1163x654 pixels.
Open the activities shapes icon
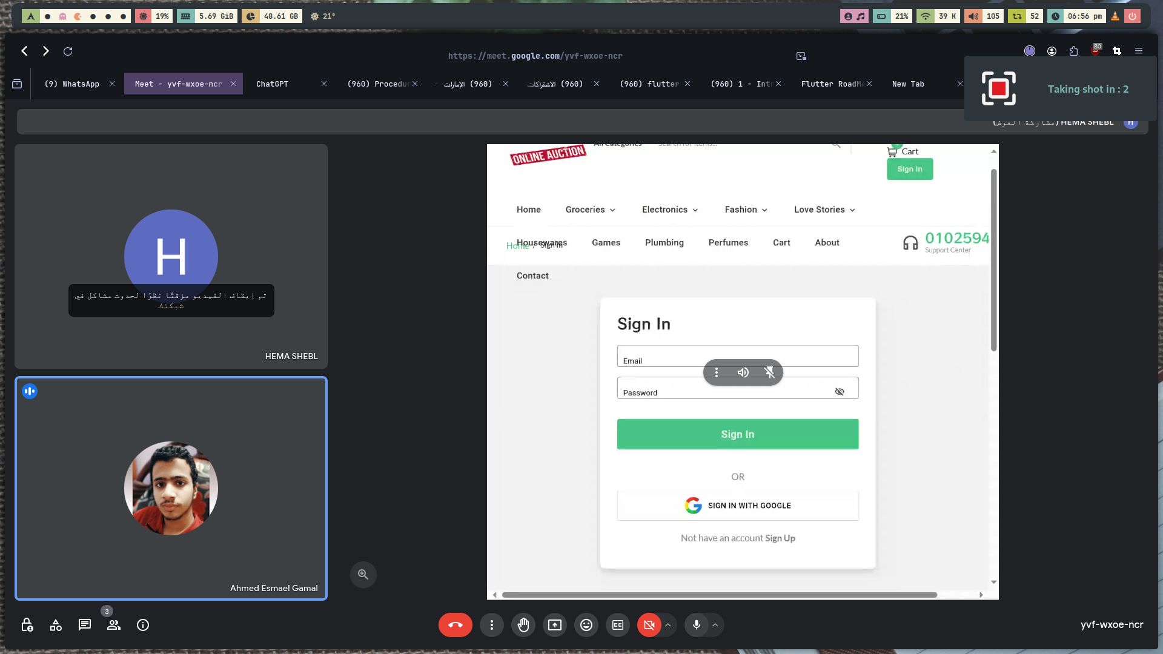[x=56, y=625]
